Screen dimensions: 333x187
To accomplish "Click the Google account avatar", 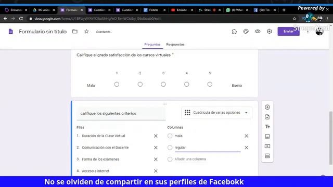I will click(x=319, y=32).
